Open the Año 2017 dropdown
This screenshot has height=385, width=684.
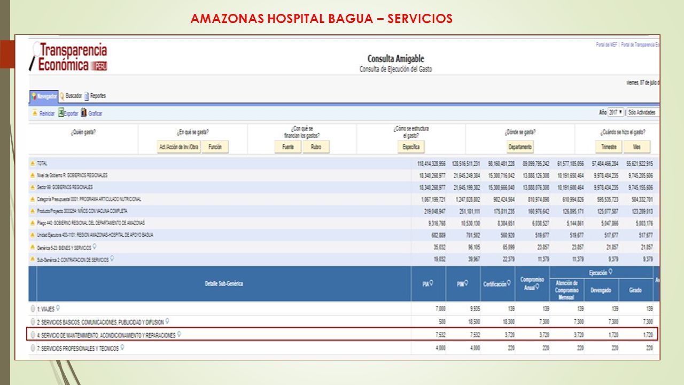[616, 112]
